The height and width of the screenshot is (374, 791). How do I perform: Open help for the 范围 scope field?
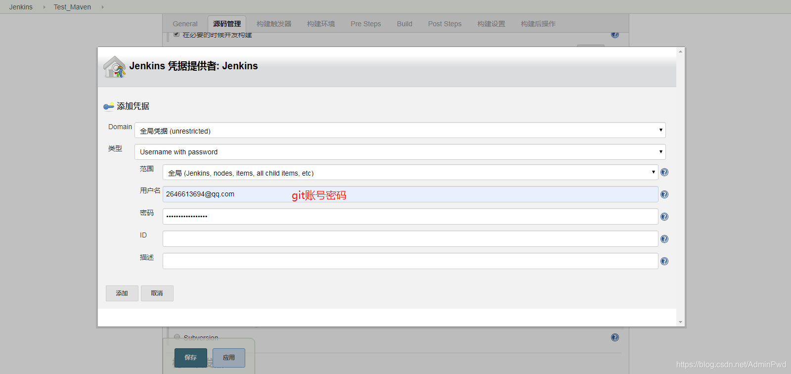click(x=664, y=172)
